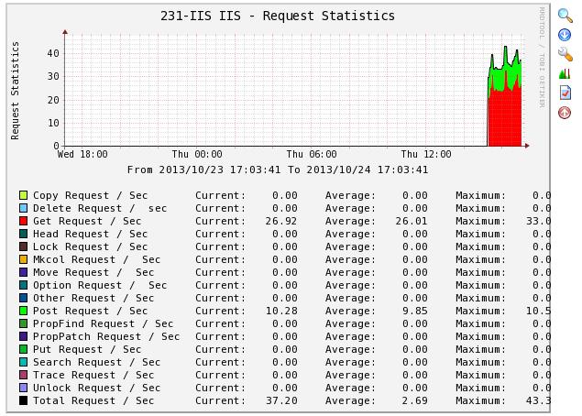Click the 'Thu 00:00' x-axis label
Screen dimensions: 582x416
(197, 154)
